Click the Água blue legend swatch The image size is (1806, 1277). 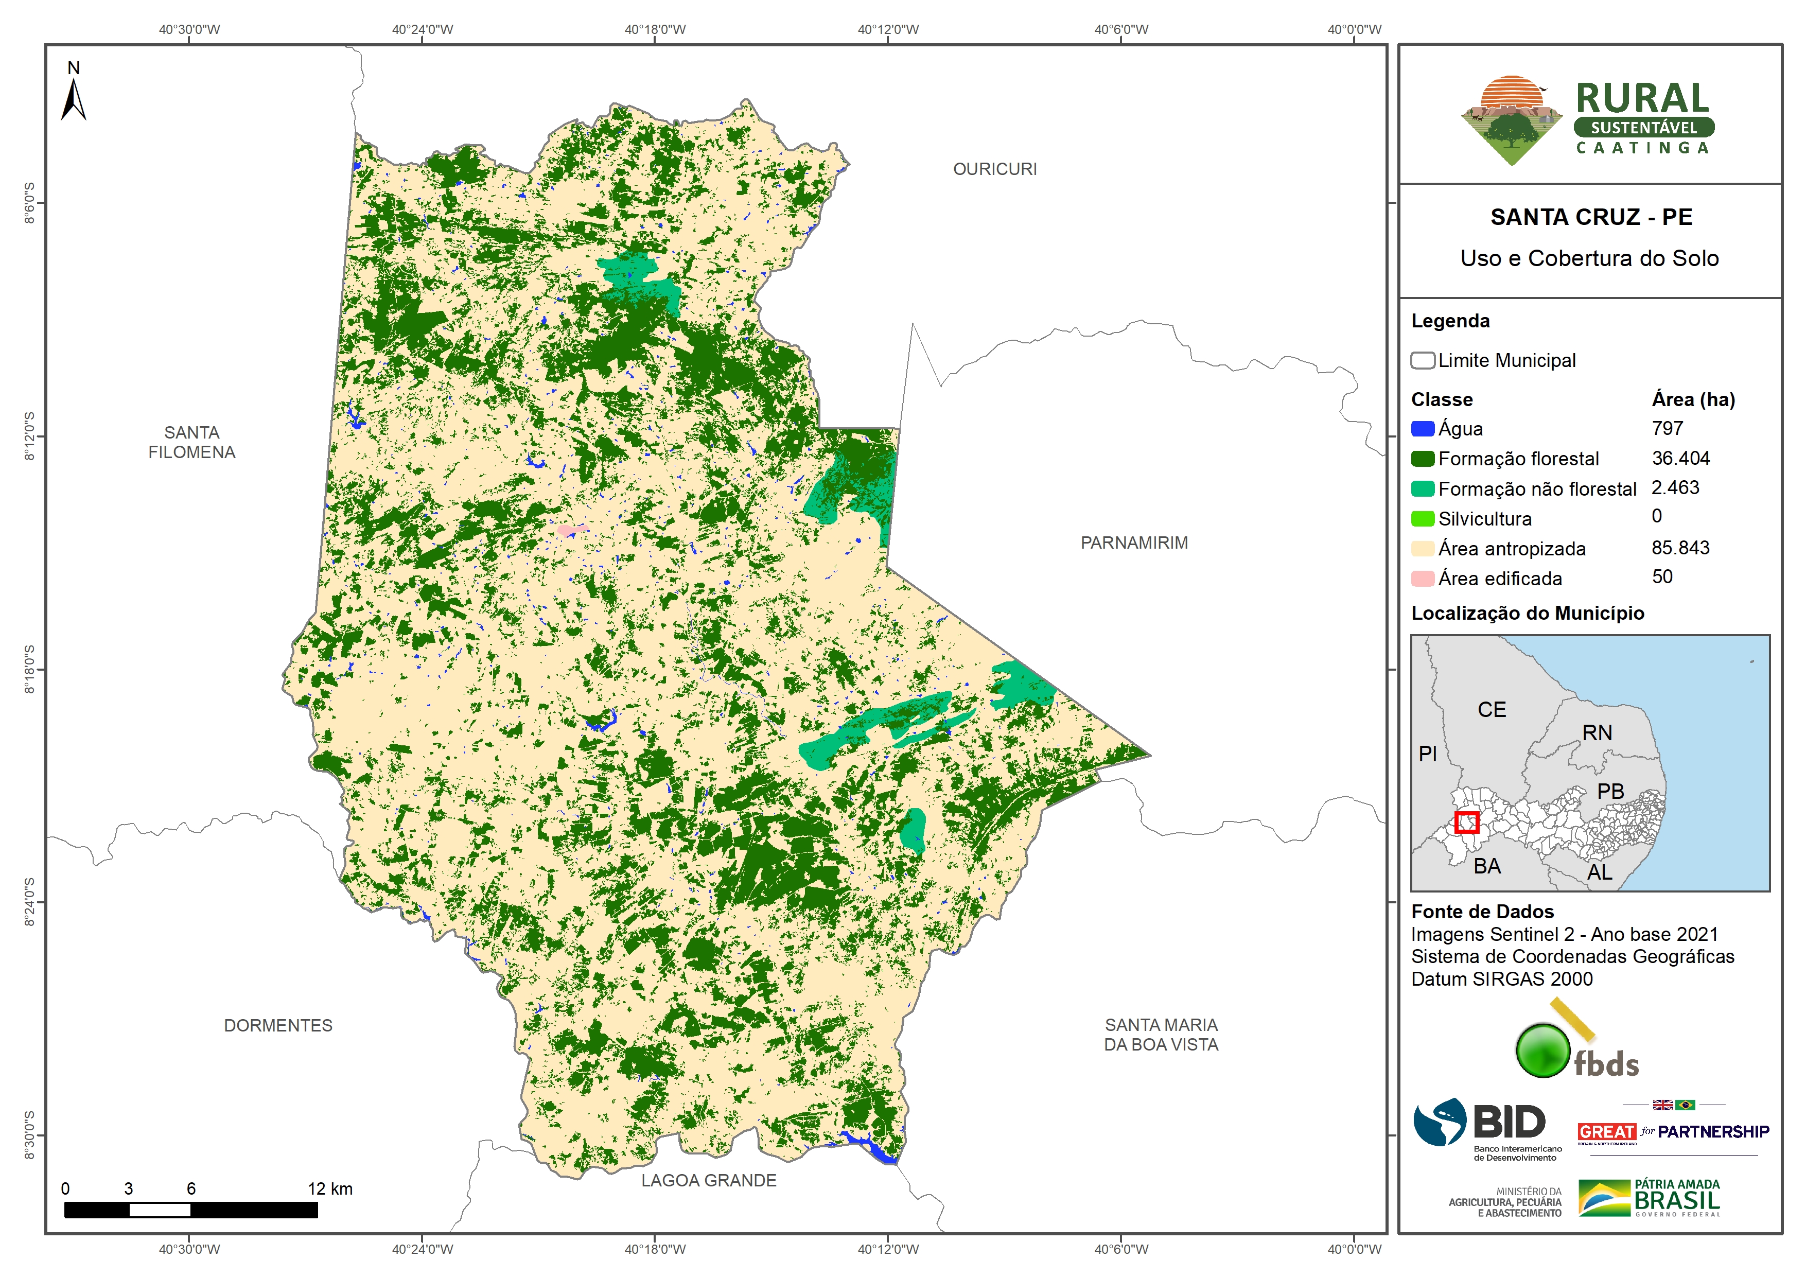pyautogui.click(x=1422, y=429)
